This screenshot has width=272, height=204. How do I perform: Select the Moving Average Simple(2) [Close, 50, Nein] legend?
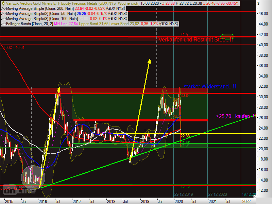[x=41, y=14]
